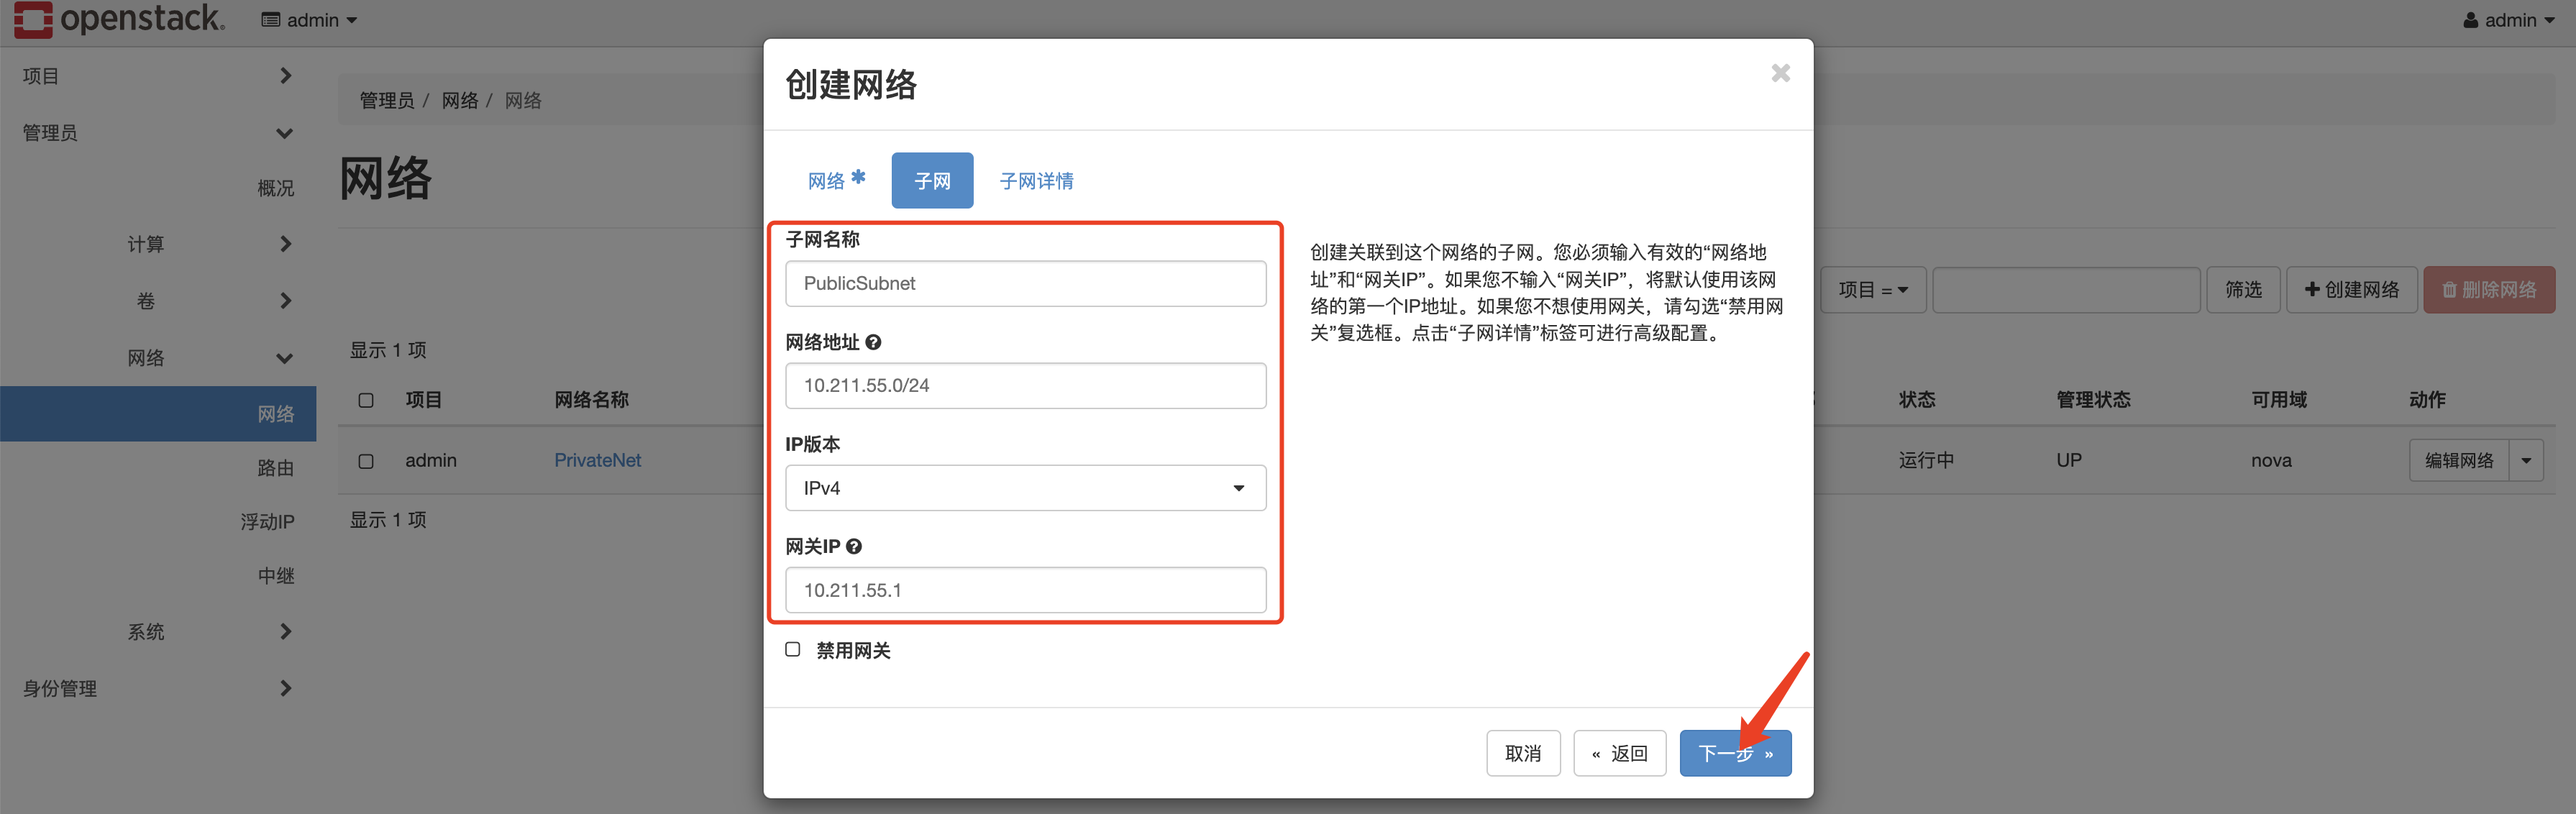
Task: Open the PrivateNet network link
Action: point(598,460)
